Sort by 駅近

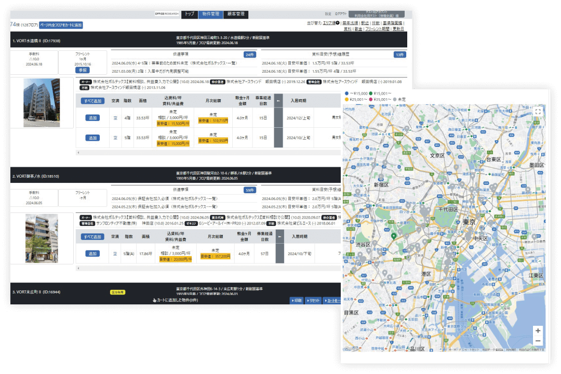[x=365, y=23]
